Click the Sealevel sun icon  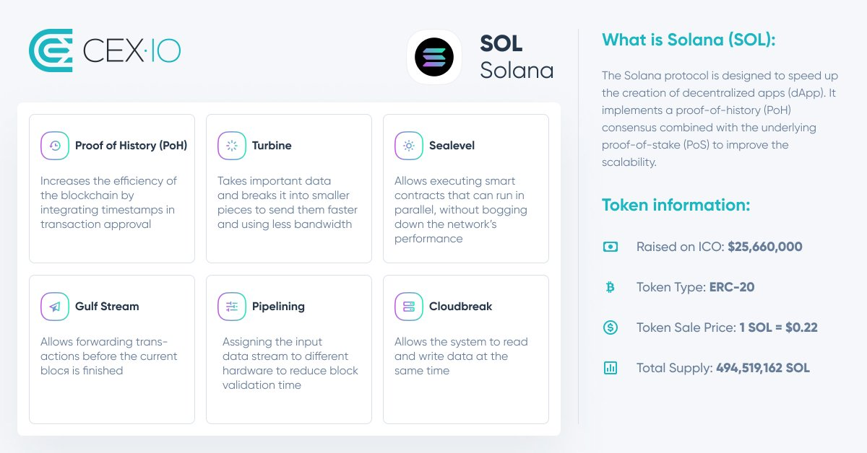[x=409, y=146]
